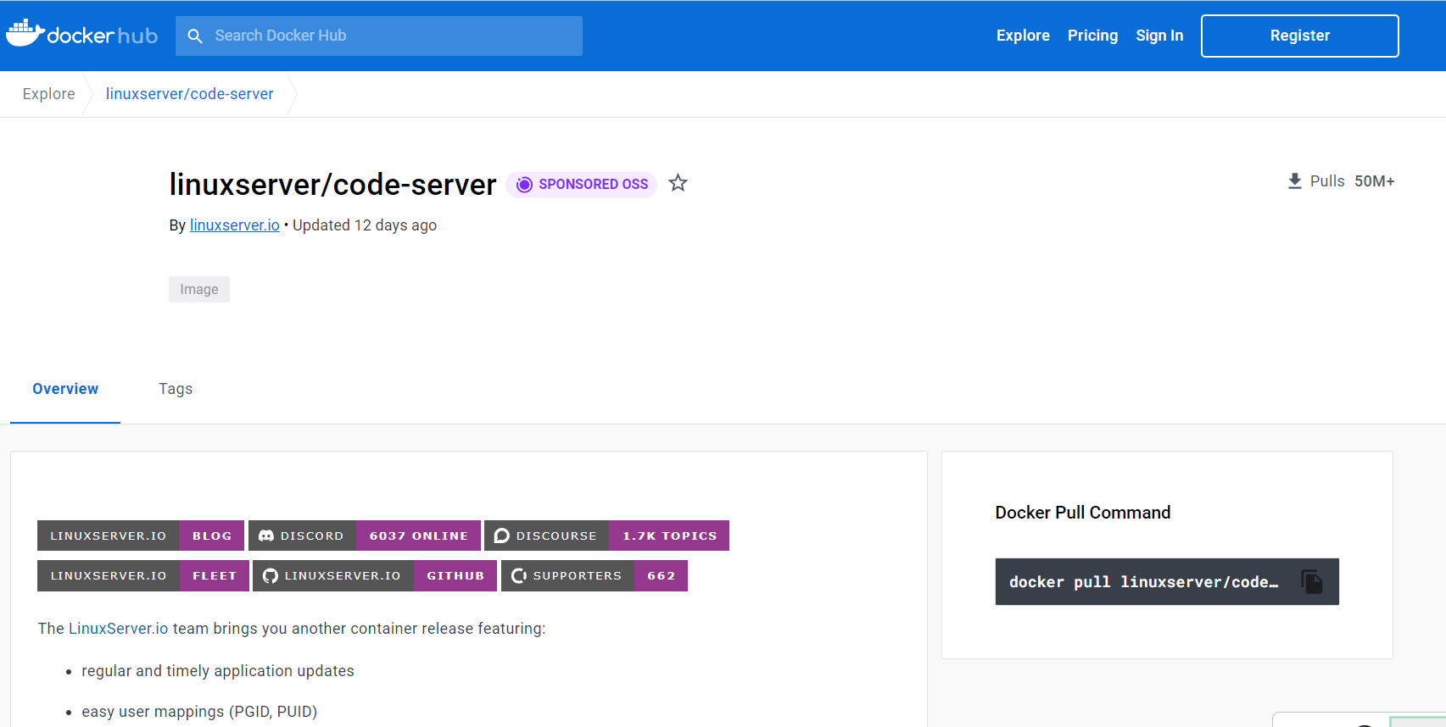Star the linuxserver/code-server repository

point(678,183)
